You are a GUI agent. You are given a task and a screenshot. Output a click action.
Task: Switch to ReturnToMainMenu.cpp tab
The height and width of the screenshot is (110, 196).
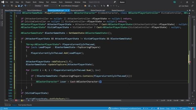[13, 10]
